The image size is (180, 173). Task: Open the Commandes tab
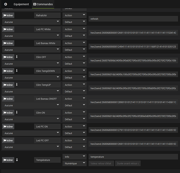43,4
